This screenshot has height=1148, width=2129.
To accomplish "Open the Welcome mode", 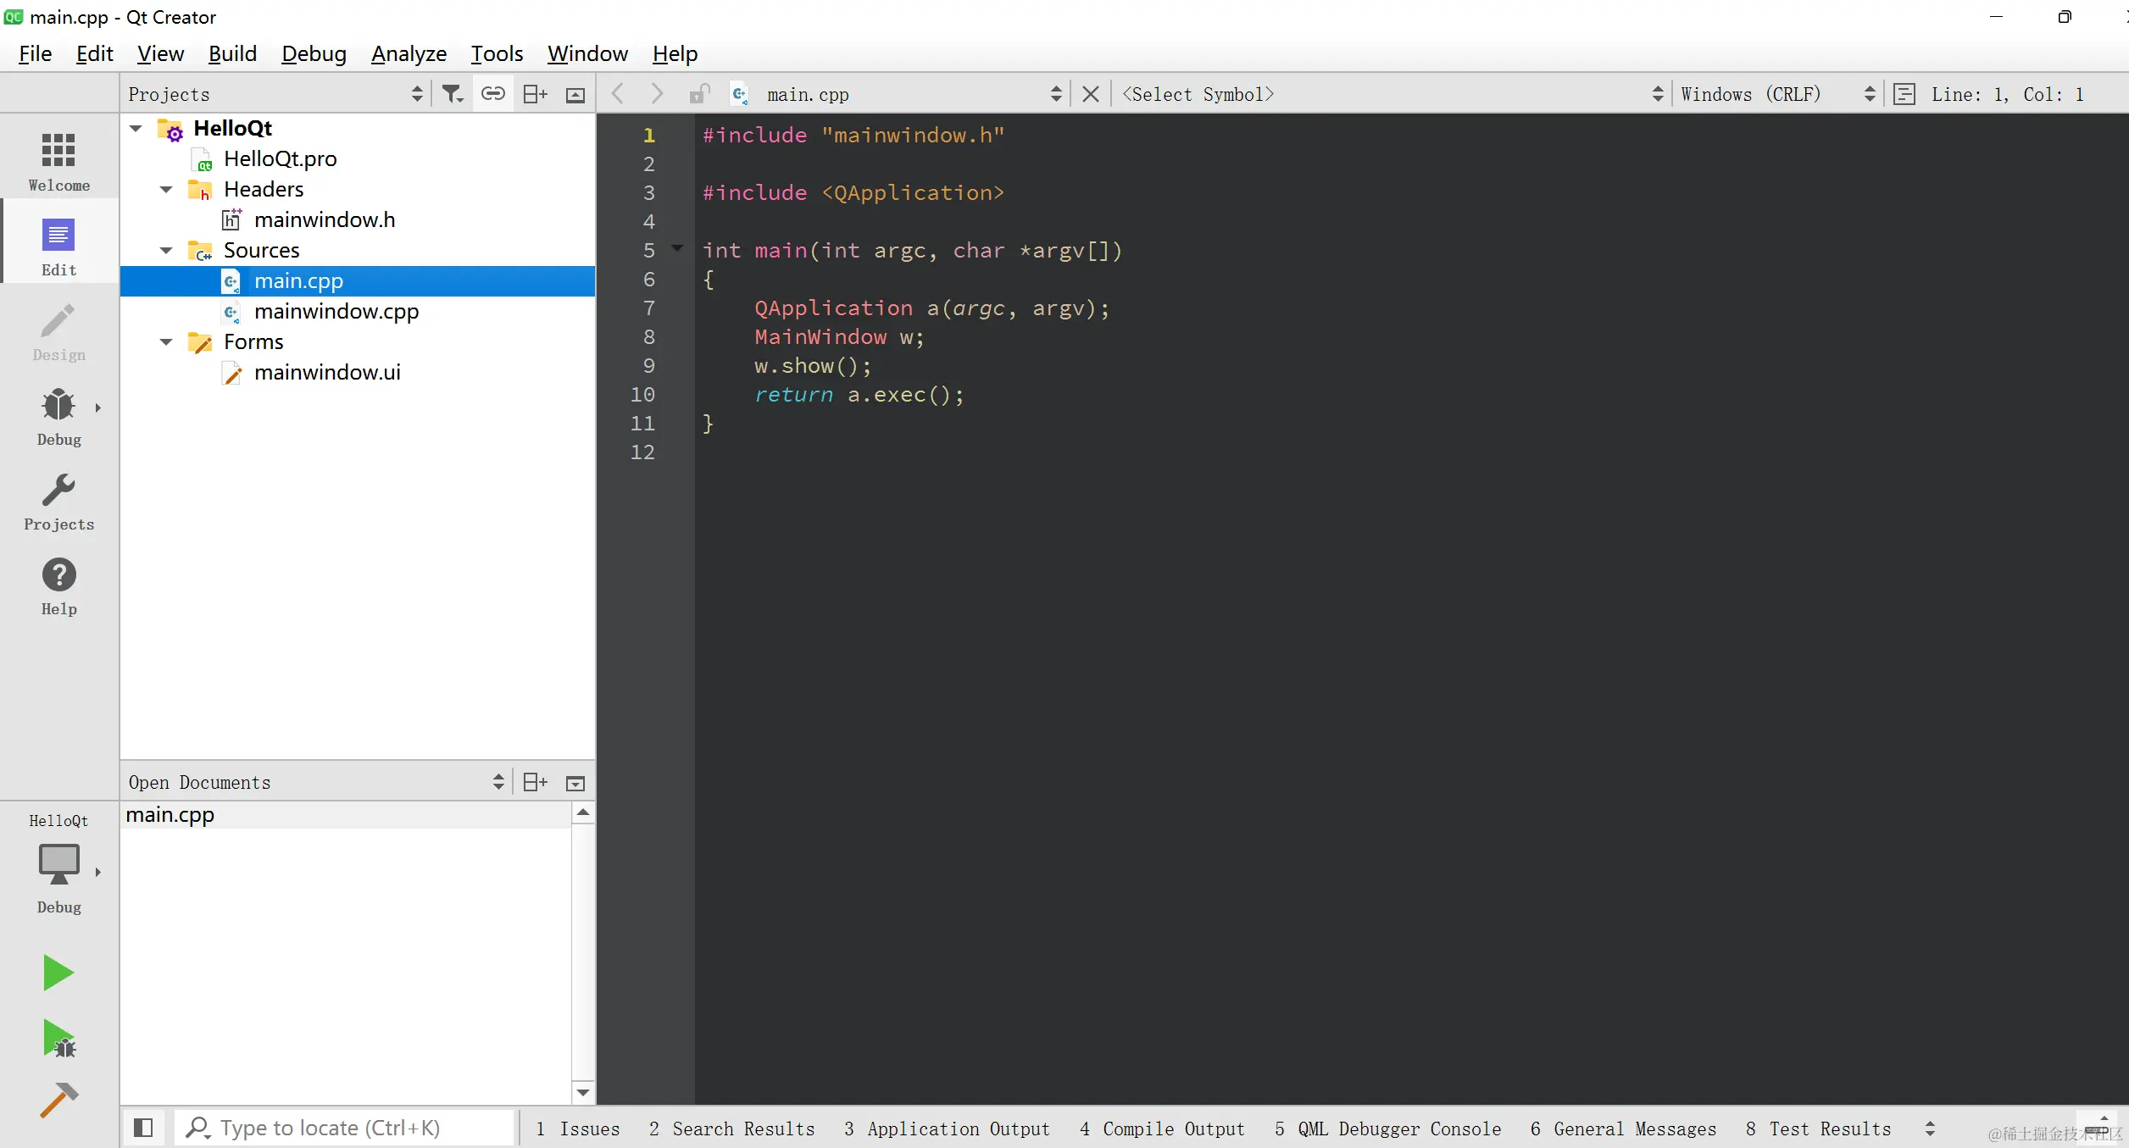I will (x=58, y=162).
